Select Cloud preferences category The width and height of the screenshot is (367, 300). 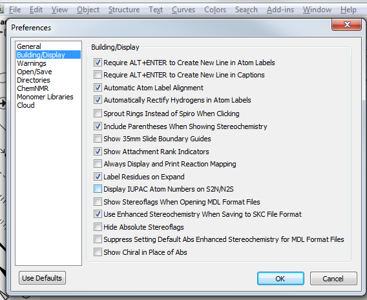(x=48, y=105)
